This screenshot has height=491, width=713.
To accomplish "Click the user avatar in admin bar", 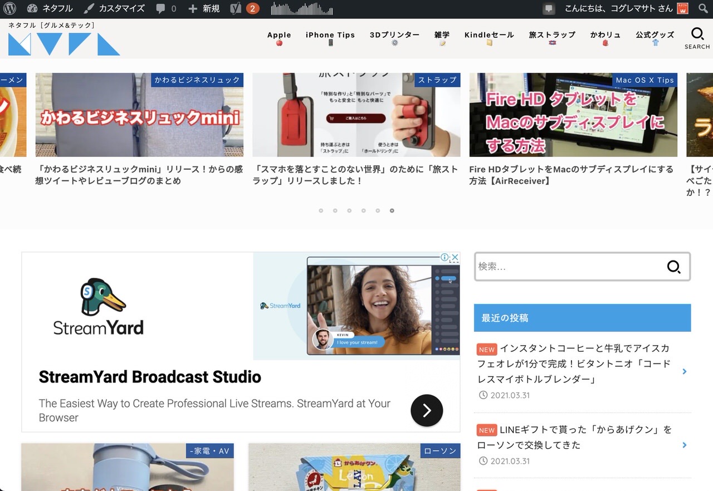I will [x=682, y=8].
